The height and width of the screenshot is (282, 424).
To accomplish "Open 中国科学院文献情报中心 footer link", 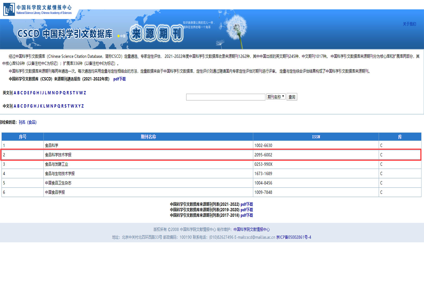I will click(251, 230).
